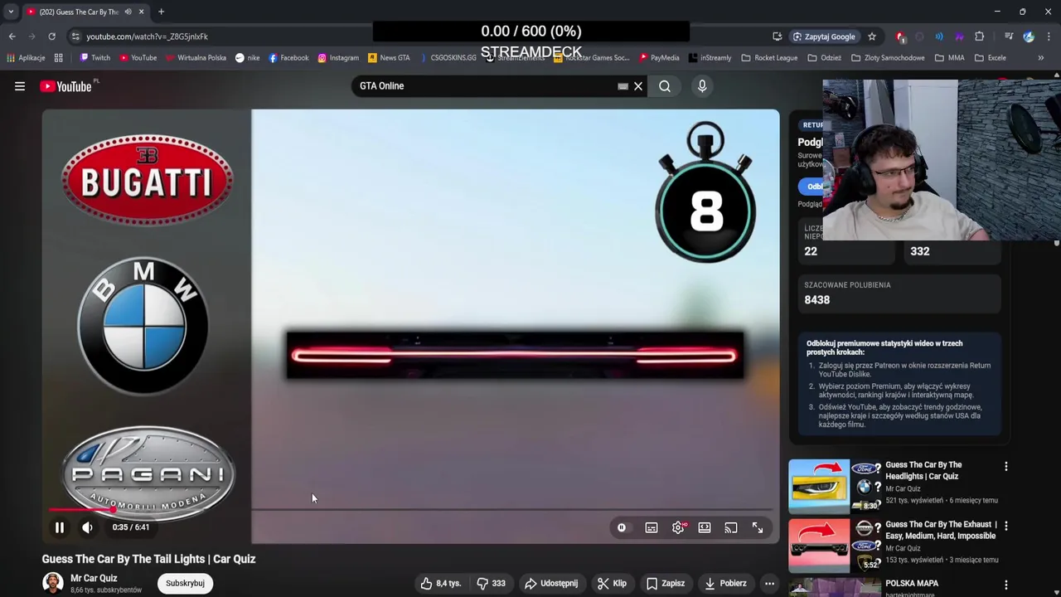Viewport: 1061px width, 597px height.
Task: Open the on-screen keyboard icon in search
Action: click(x=623, y=86)
